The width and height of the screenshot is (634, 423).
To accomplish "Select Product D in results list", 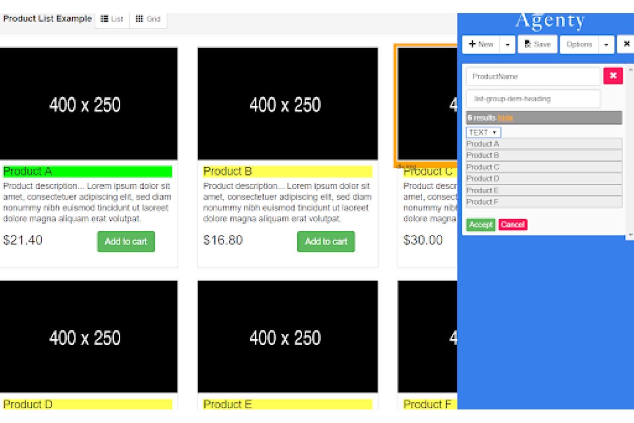I will click(544, 179).
